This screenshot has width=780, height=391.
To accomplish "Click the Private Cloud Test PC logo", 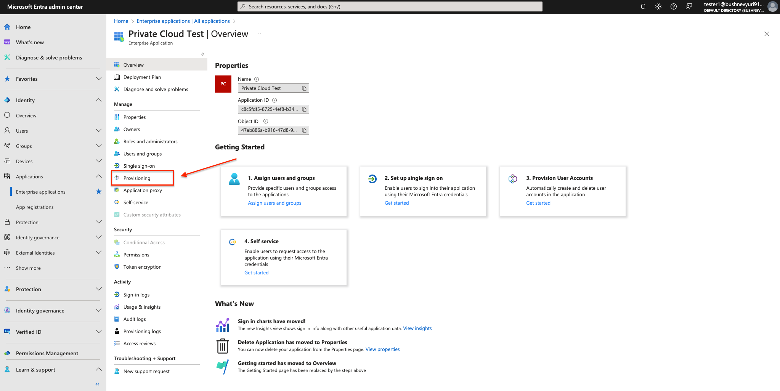I will pos(223,84).
